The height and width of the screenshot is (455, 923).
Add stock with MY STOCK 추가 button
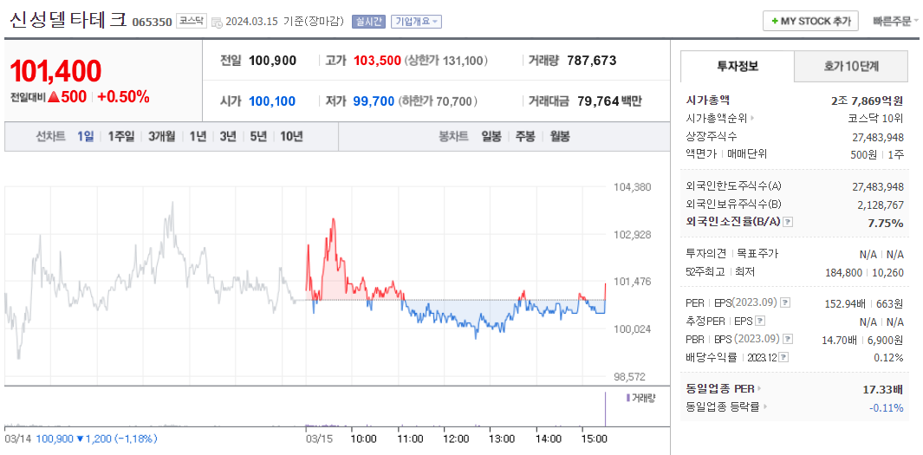coord(810,21)
